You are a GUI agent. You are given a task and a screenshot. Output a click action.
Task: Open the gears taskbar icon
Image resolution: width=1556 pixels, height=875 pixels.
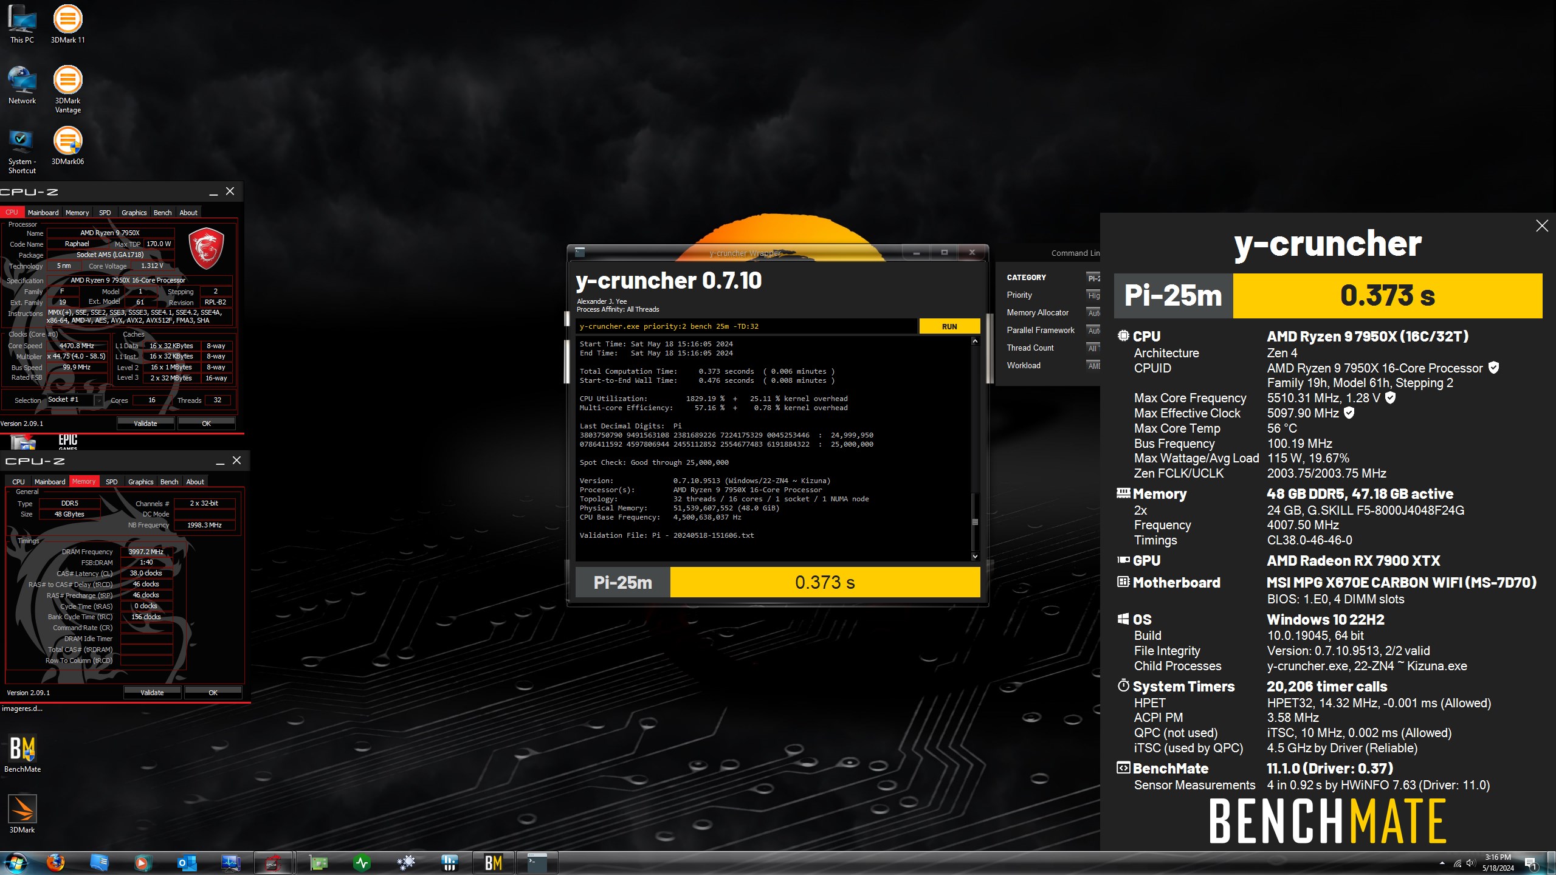pos(405,863)
